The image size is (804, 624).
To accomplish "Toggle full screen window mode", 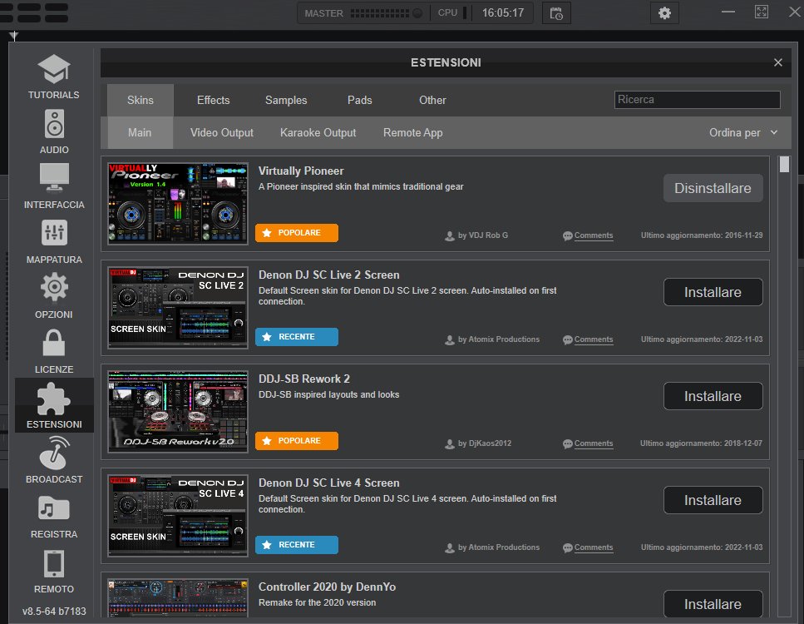I will click(x=762, y=12).
